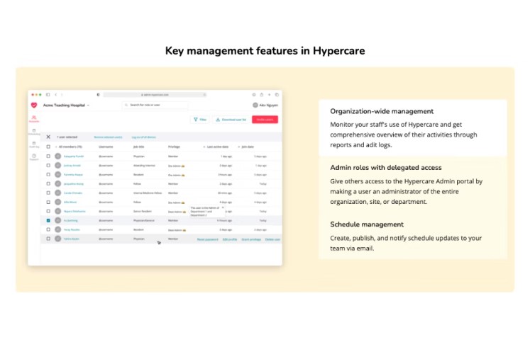Viewport: 530px width, 337px height.
Task: Uncheck the Physician/General row checkbox
Action: pos(48,220)
